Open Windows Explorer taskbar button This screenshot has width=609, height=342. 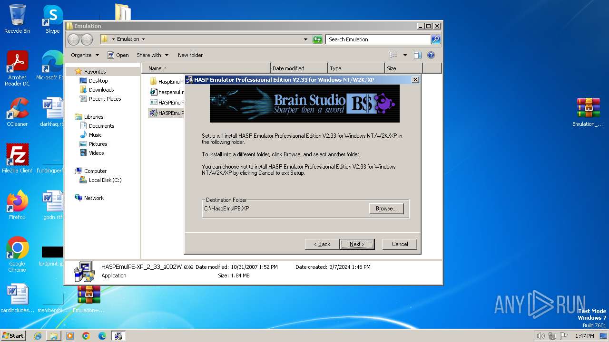click(x=54, y=336)
